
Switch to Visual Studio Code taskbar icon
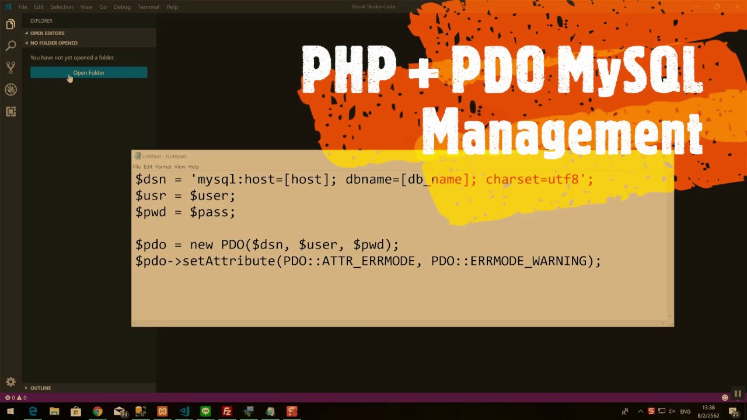pos(184,411)
